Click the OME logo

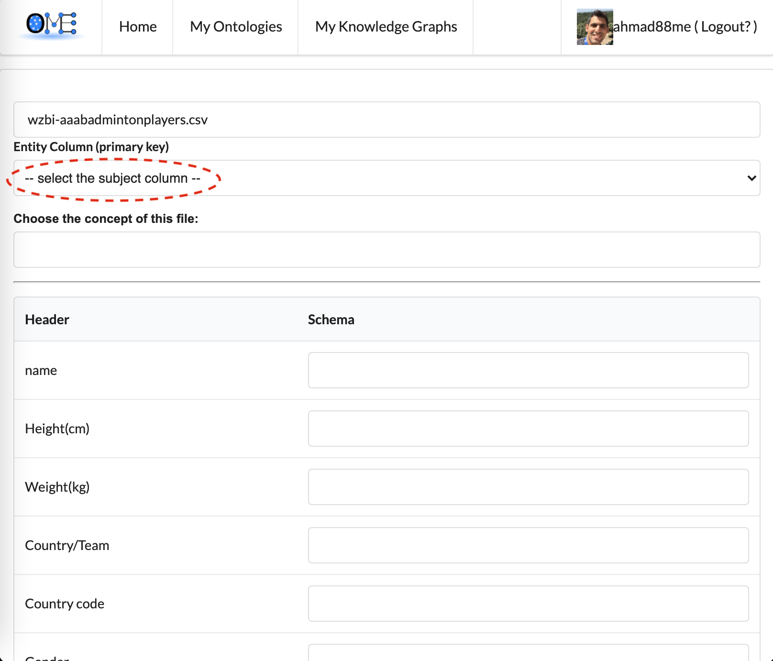[51, 24]
